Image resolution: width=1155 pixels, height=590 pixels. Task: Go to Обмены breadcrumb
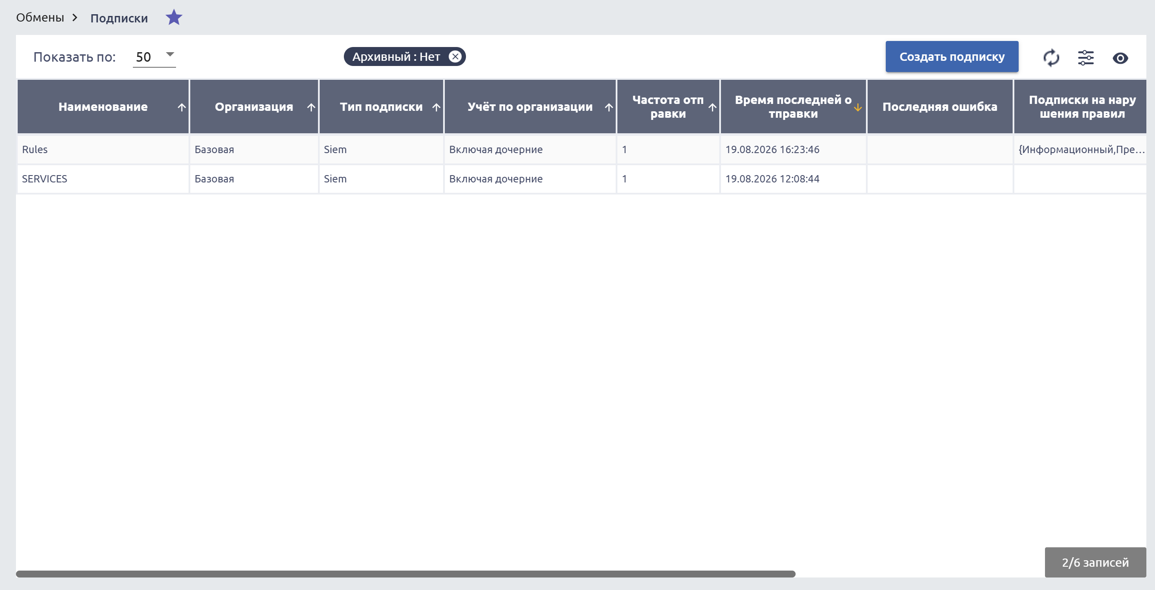point(40,18)
